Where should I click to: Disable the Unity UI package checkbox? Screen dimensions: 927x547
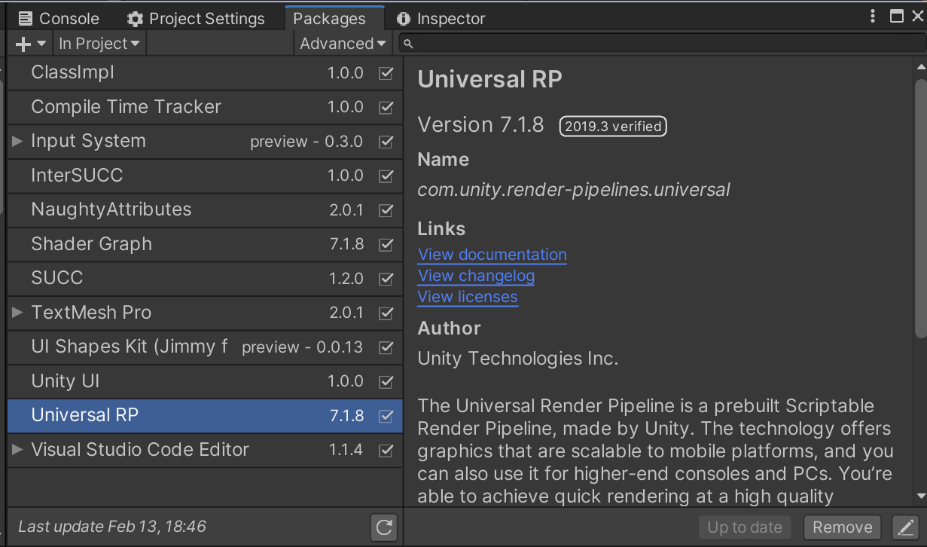pyautogui.click(x=386, y=382)
